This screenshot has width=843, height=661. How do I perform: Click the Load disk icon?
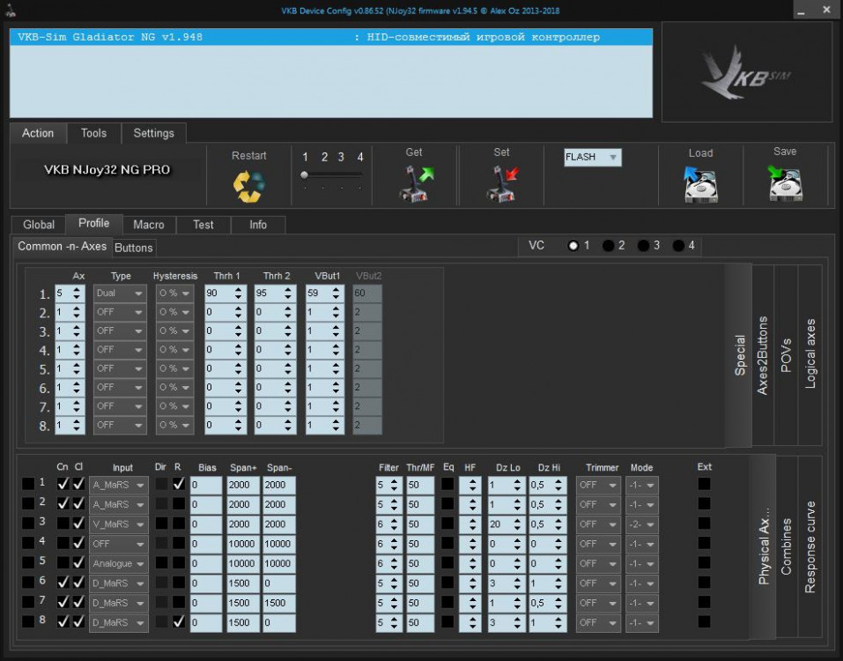tap(700, 184)
